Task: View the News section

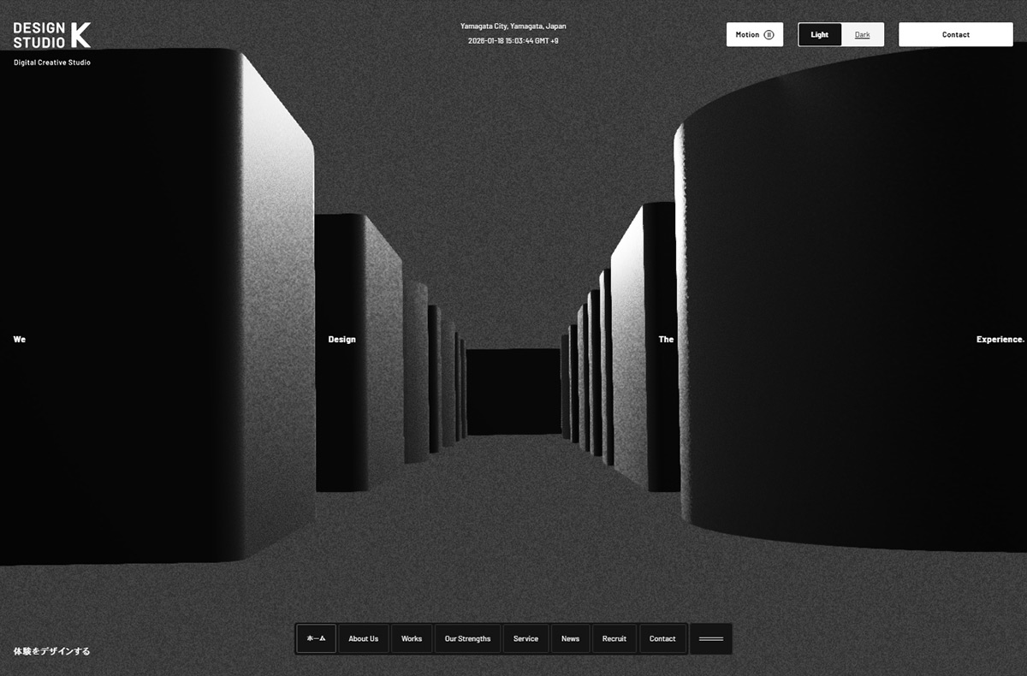Action: pyautogui.click(x=570, y=638)
